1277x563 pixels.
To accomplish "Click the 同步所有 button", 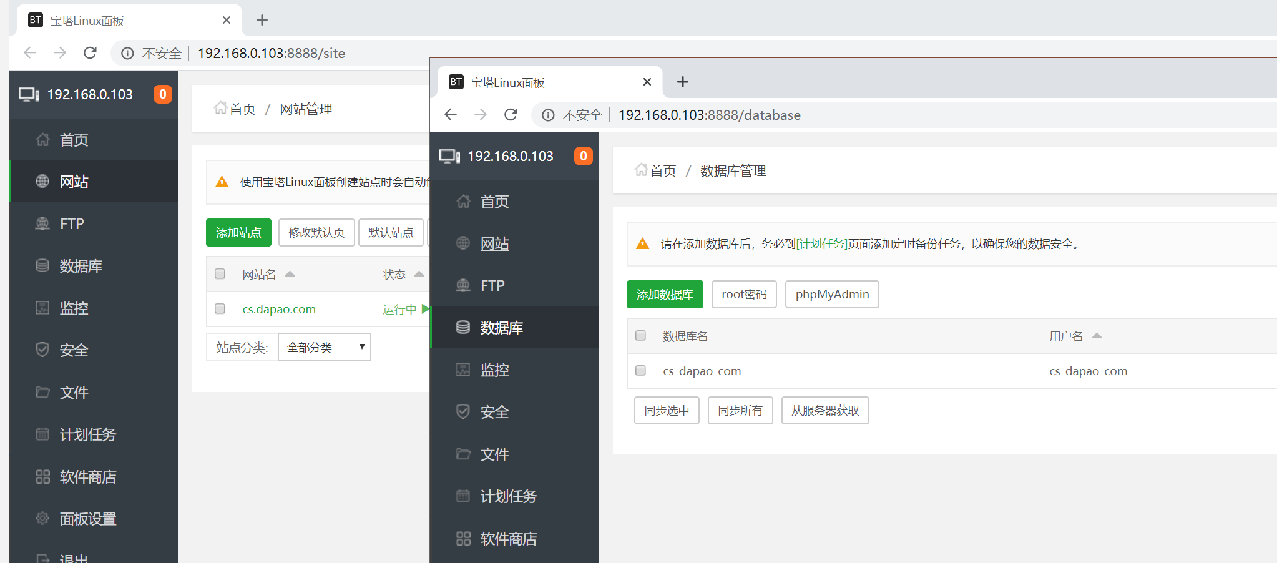I will pos(740,410).
